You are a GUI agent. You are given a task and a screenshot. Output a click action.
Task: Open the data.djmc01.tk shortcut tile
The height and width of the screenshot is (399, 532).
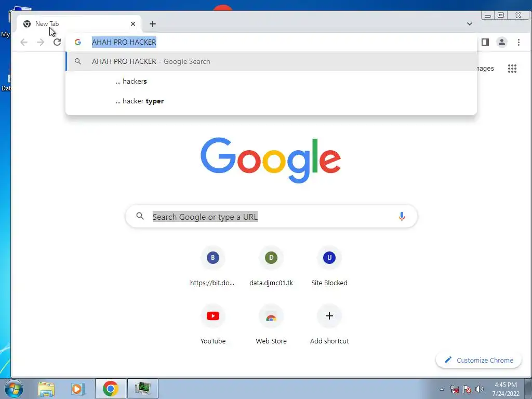pyautogui.click(x=271, y=267)
